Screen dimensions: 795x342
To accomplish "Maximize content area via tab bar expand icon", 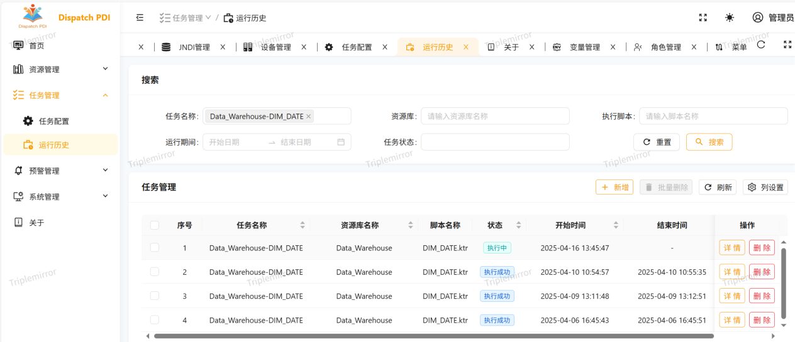I will 787,45.
